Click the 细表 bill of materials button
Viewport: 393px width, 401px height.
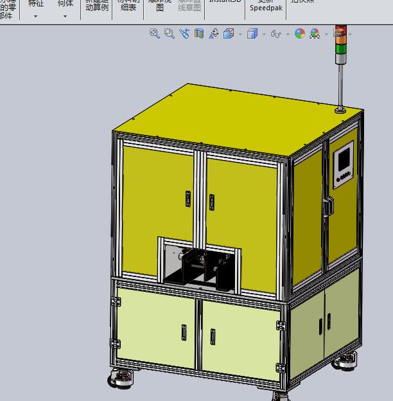128,6
